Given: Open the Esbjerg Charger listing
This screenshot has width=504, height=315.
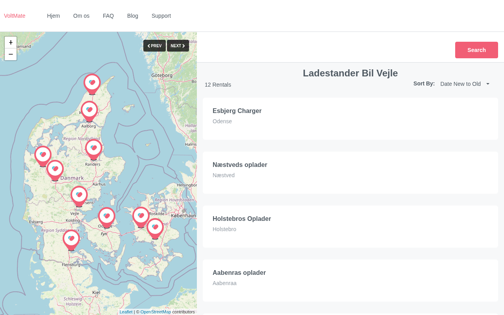Looking at the screenshot, I should (x=237, y=111).
